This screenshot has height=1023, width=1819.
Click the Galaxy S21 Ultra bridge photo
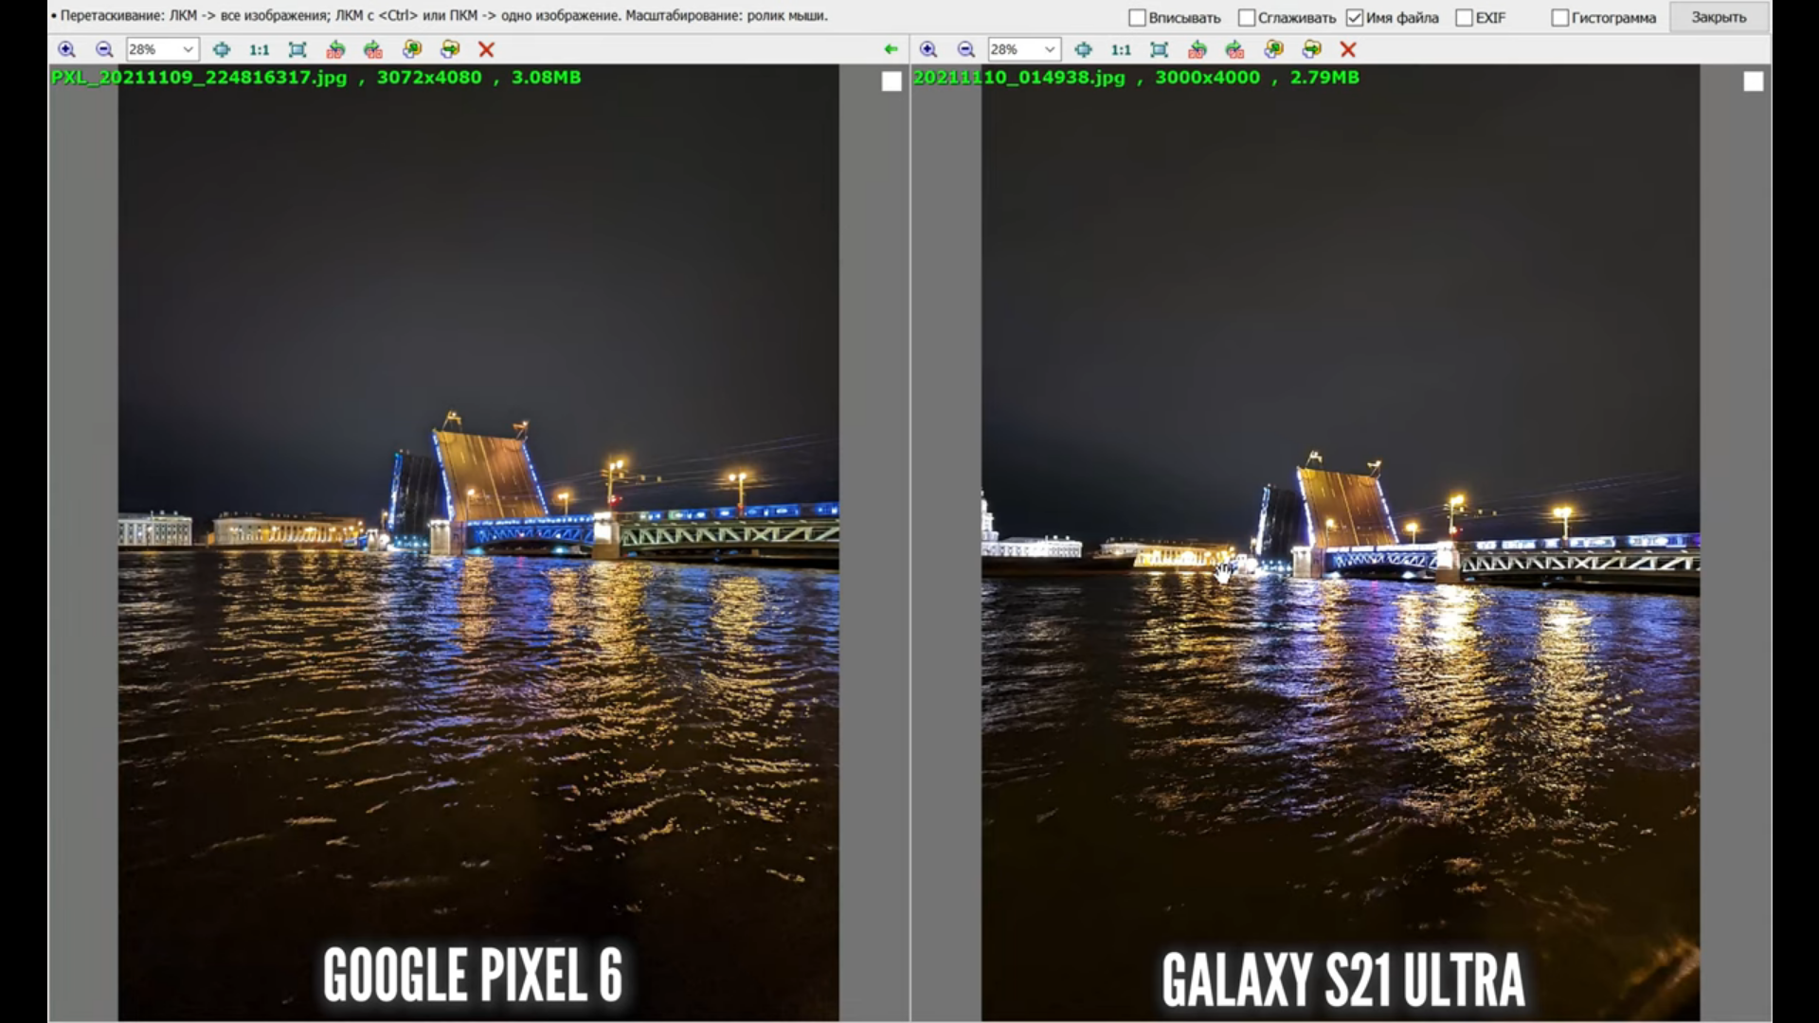pyautogui.click(x=1341, y=543)
